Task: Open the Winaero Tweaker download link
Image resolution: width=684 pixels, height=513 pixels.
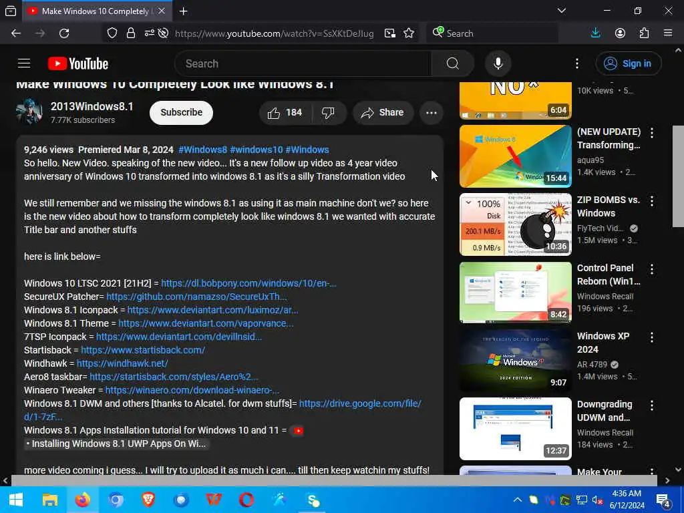Action: (192, 390)
